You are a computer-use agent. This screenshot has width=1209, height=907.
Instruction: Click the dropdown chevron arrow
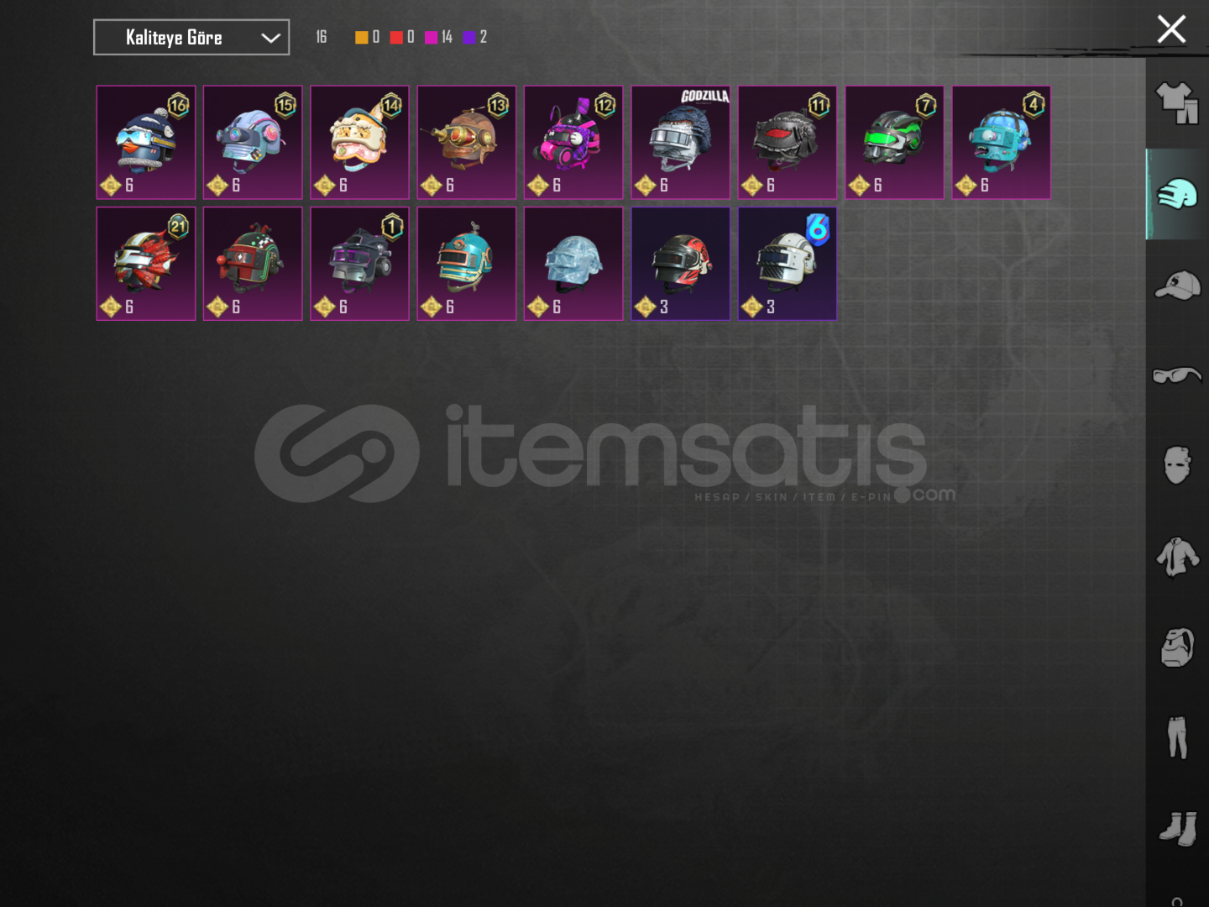click(x=270, y=38)
